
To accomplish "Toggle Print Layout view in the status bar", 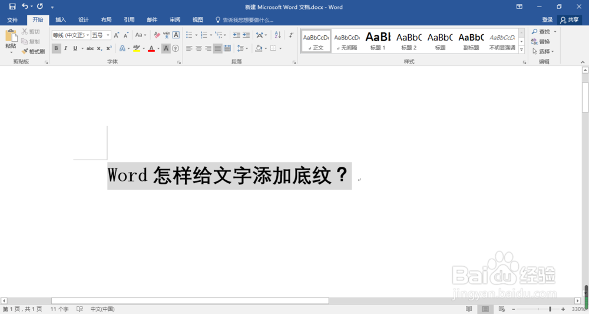I will click(x=485, y=309).
